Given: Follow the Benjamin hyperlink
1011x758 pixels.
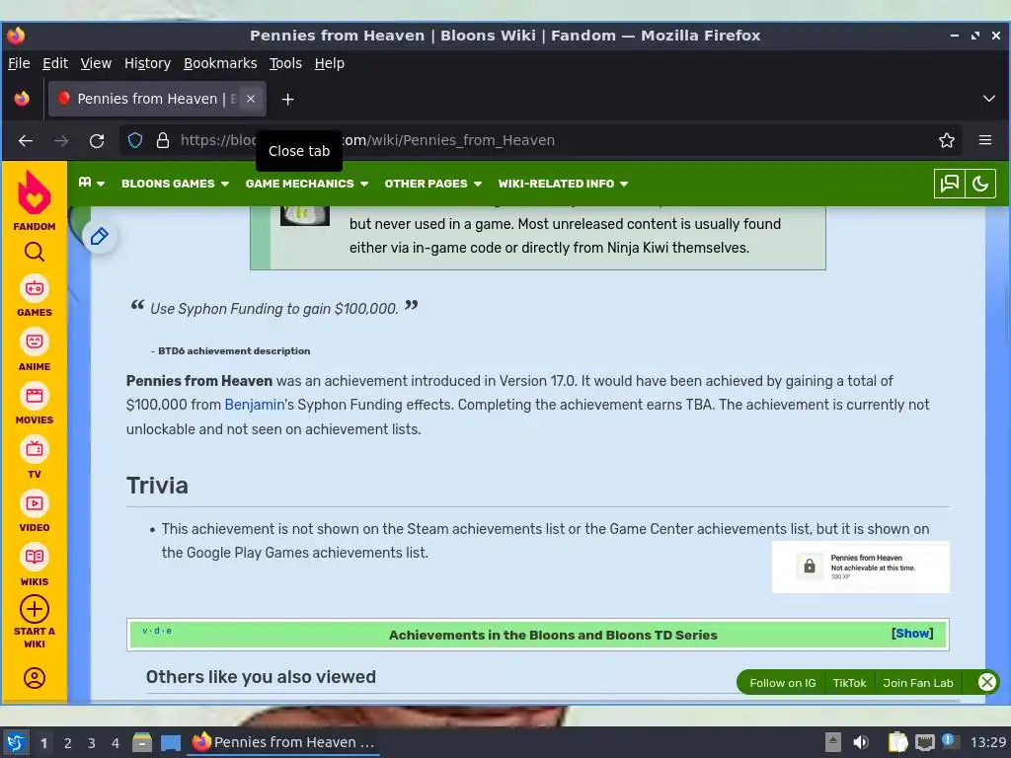Looking at the screenshot, I should click(254, 405).
